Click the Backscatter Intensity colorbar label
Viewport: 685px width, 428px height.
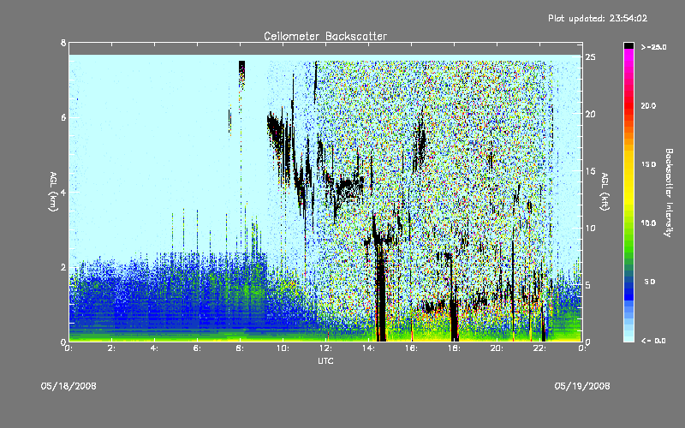point(669,193)
